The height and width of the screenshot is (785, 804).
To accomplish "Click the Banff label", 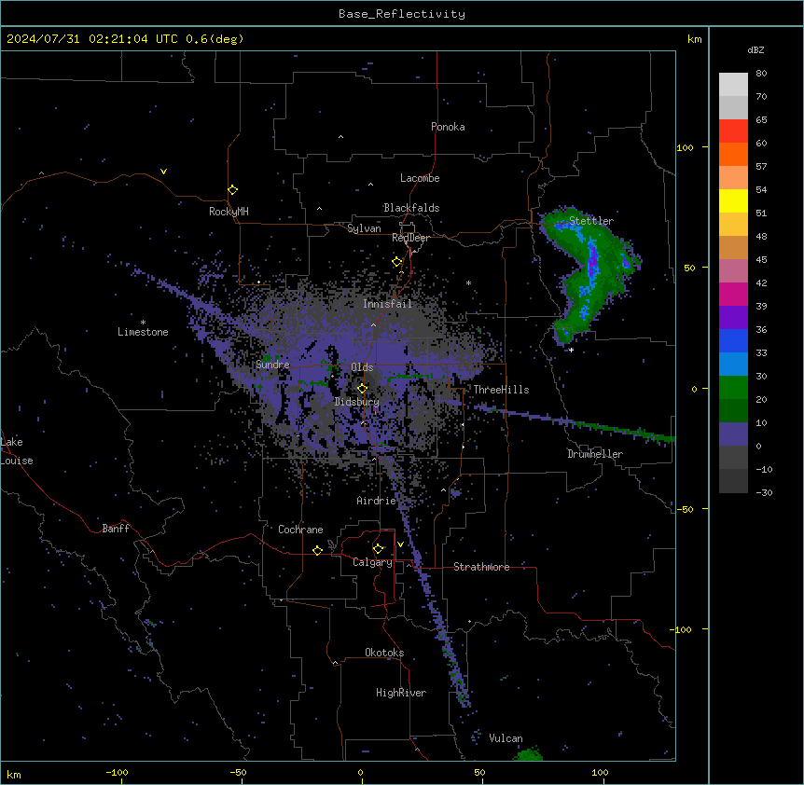I will pos(116,529).
